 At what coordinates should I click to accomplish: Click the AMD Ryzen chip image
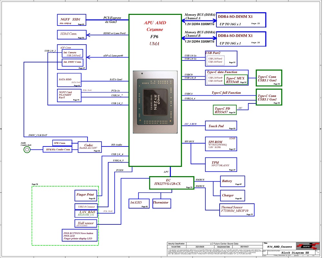[x=155, y=102]
